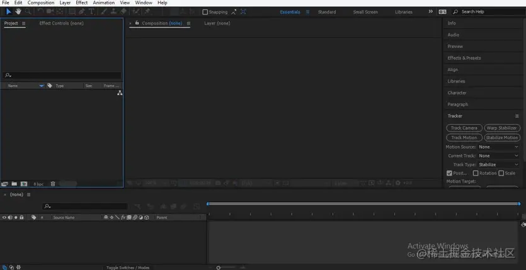Create a new composition from Project panel
The height and width of the screenshot is (270, 526).
(x=24, y=184)
